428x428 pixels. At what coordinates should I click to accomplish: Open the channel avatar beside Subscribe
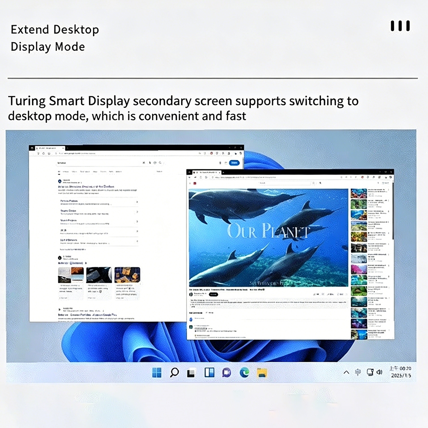191,294
